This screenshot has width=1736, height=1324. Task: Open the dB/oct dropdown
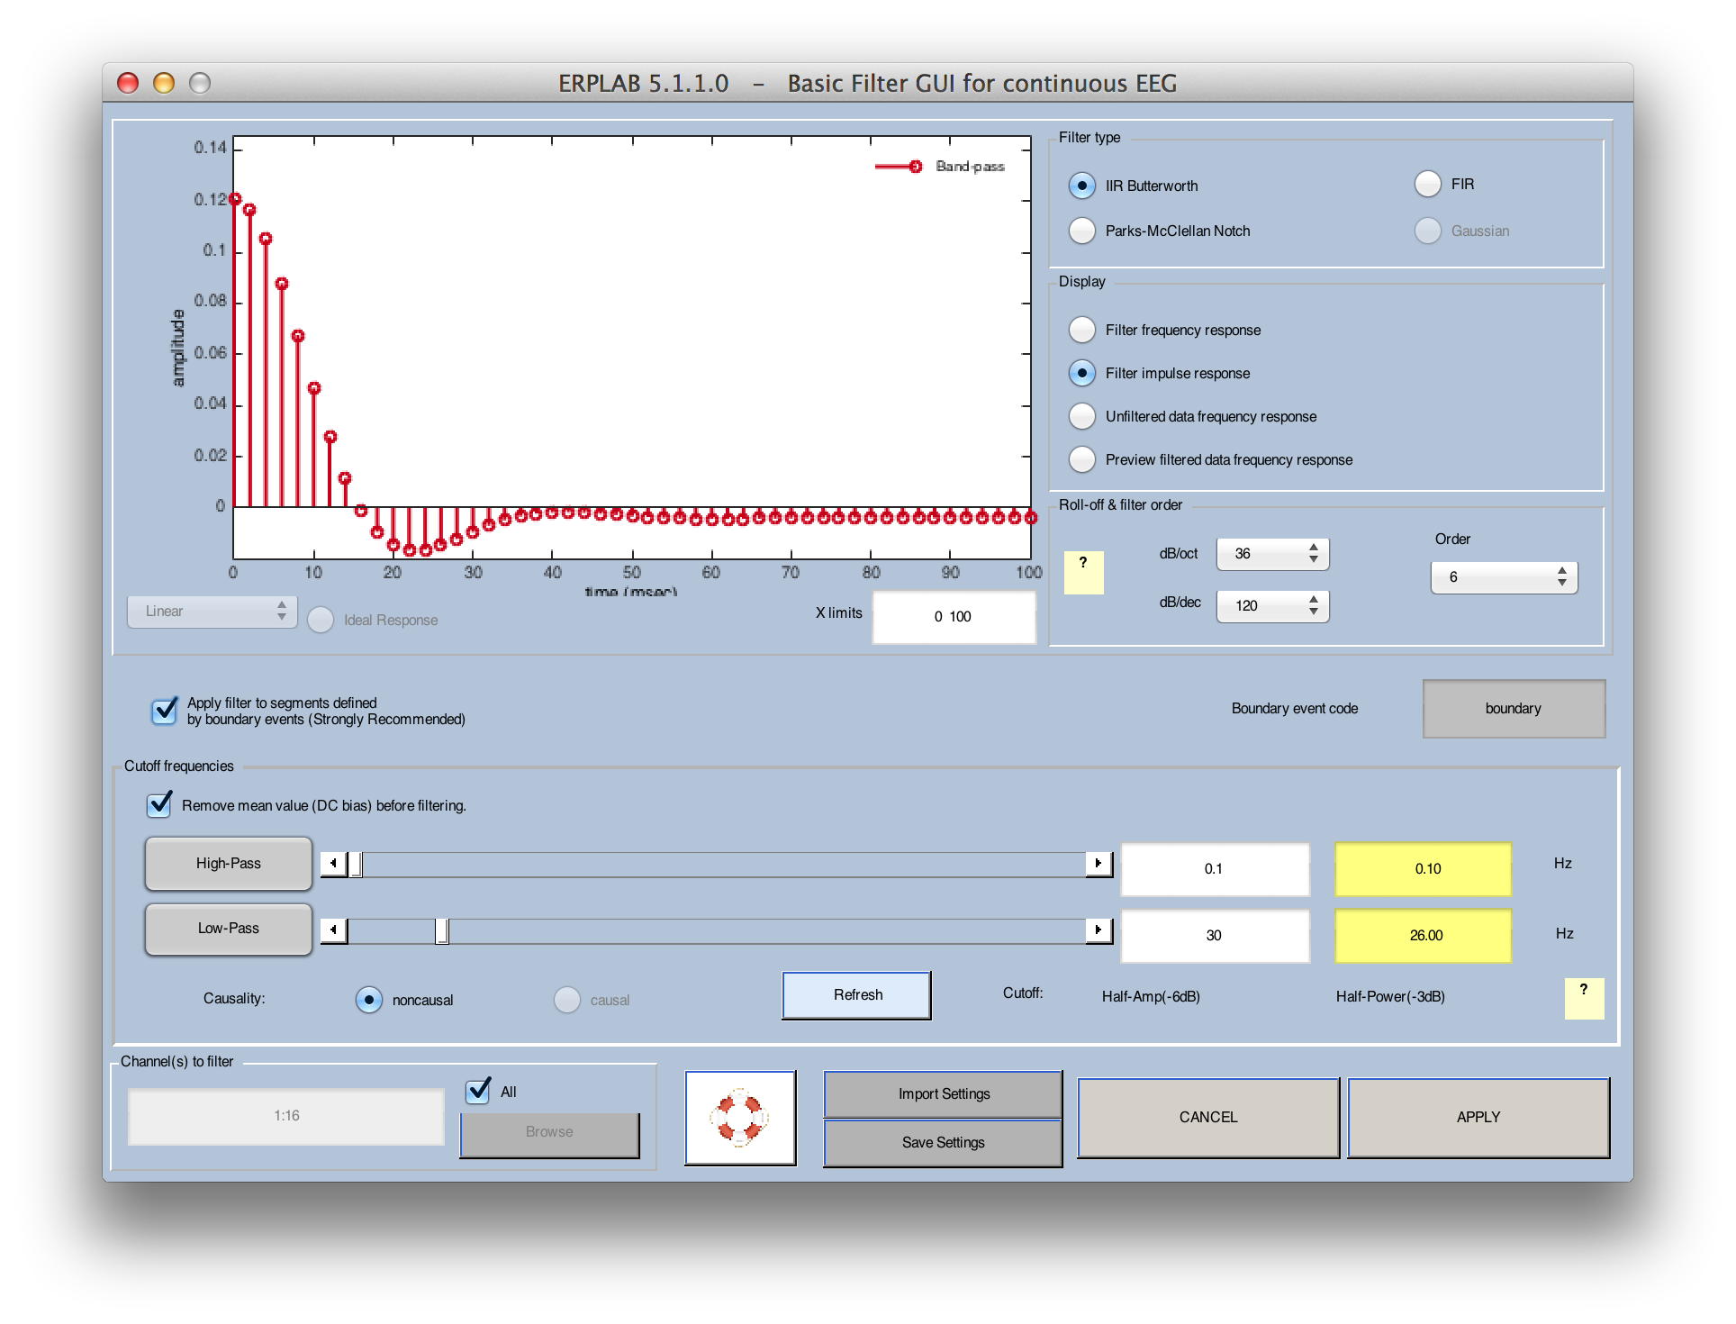(1272, 554)
